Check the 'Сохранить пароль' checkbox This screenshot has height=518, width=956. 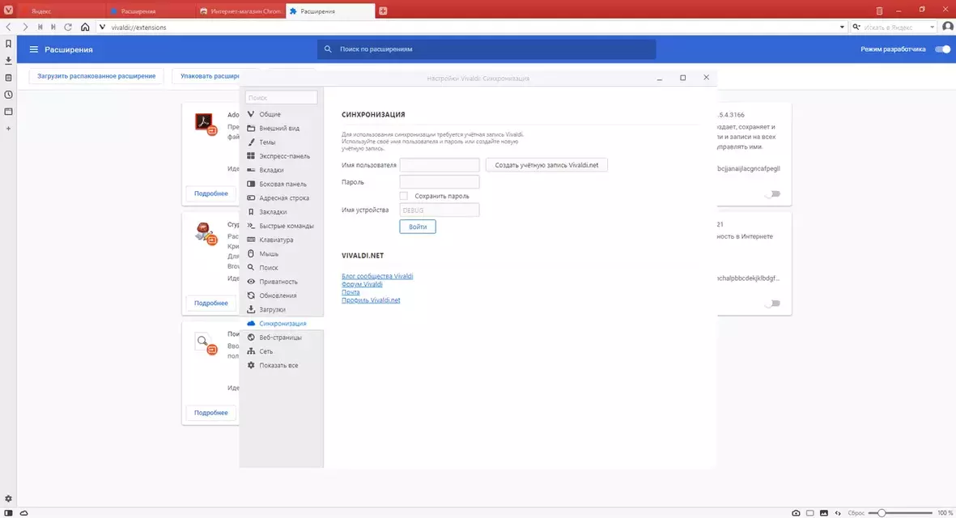404,196
